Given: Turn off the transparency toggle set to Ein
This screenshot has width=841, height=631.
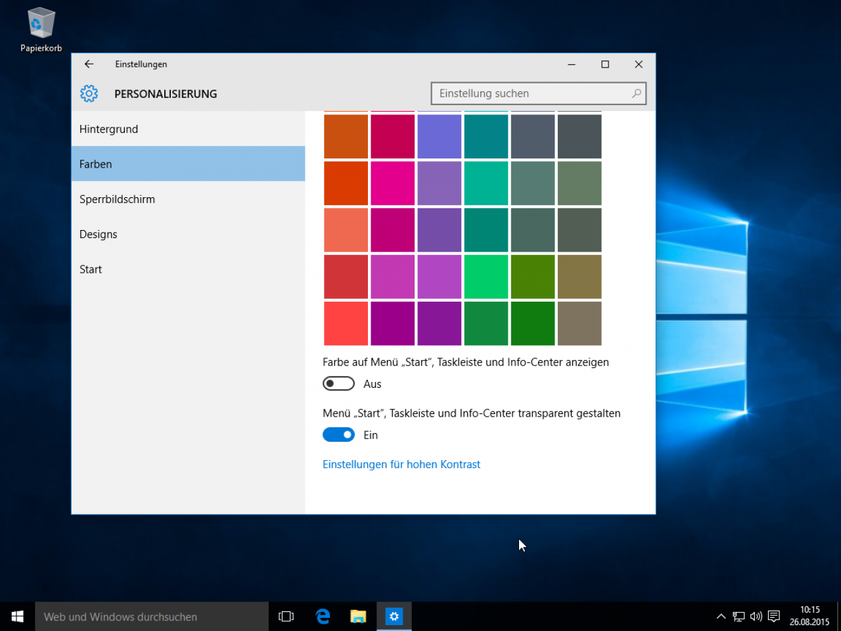Looking at the screenshot, I should point(338,434).
